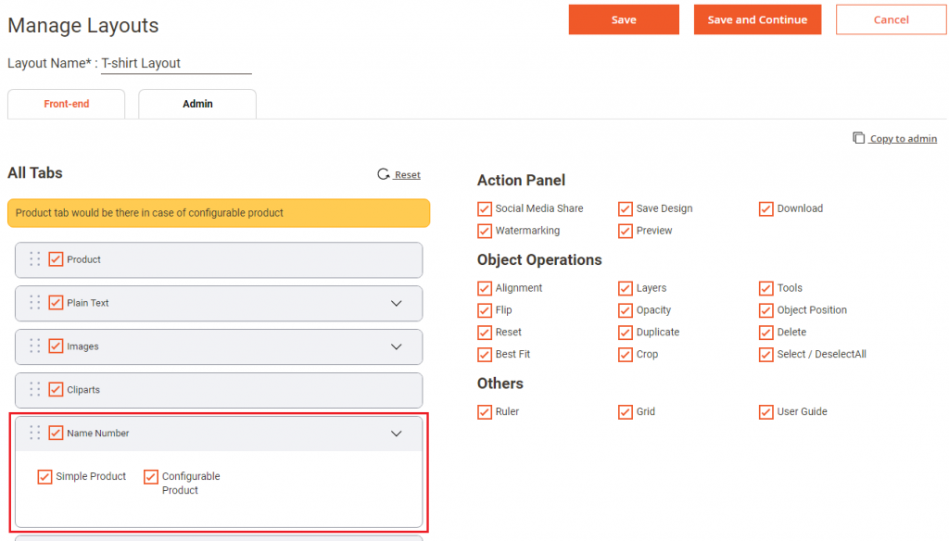Image resolution: width=949 pixels, height=541 pixels.
Task: Click the drag handle beside Cliparts
Action: pyautogui.click(x=34, y=390)
